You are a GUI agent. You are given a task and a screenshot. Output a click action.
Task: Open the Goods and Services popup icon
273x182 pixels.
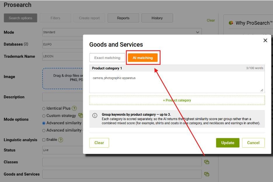(207, 174)
